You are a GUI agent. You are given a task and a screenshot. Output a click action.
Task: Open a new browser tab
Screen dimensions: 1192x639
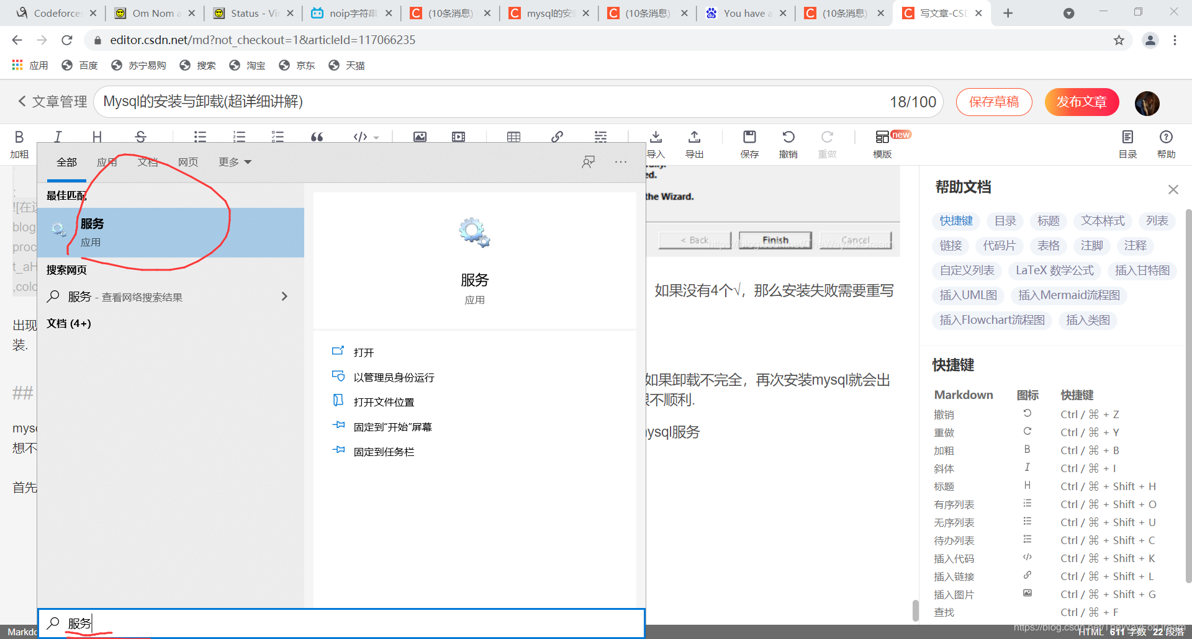click(1008, 13)
